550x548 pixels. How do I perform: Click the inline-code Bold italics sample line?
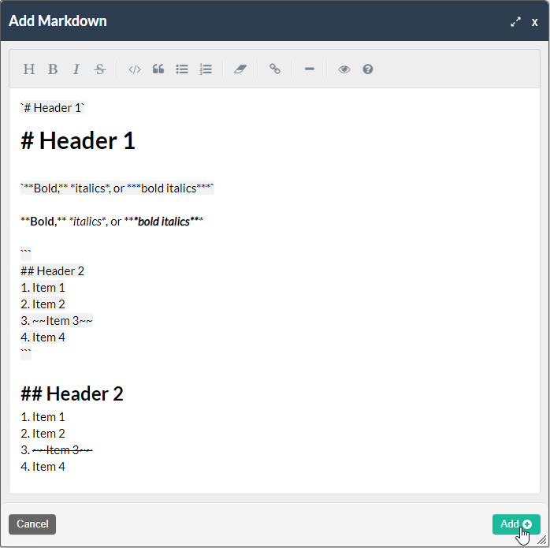pyautogui.click(x=117, y=188)
